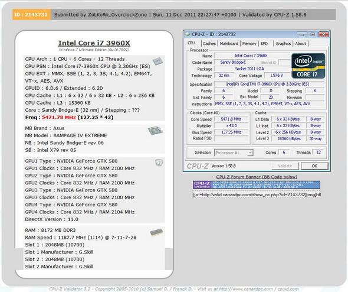Open the Graphics tab
The width and height of the screenshot is (348, 292).
(283, 44)
